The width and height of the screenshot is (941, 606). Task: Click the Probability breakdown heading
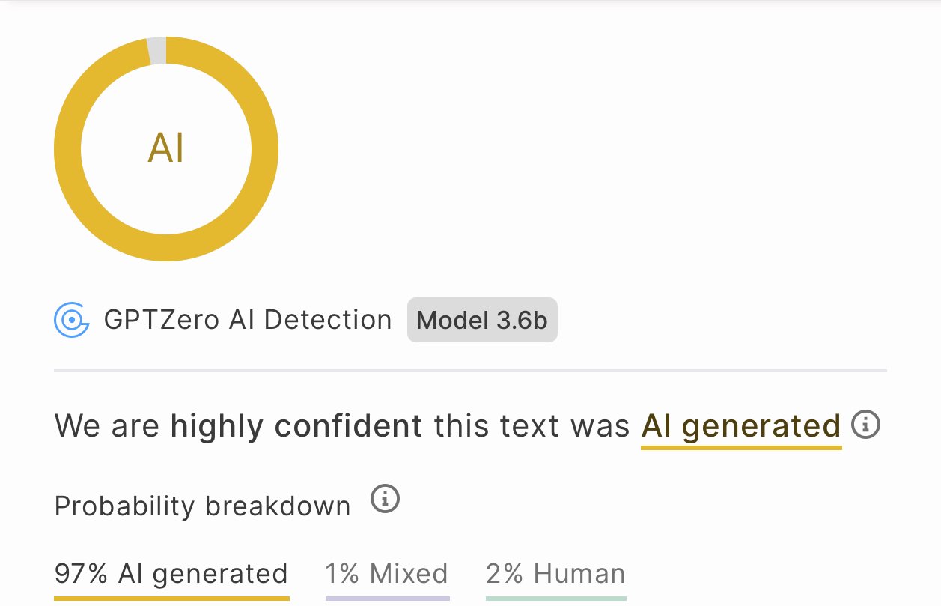point(203,506)
